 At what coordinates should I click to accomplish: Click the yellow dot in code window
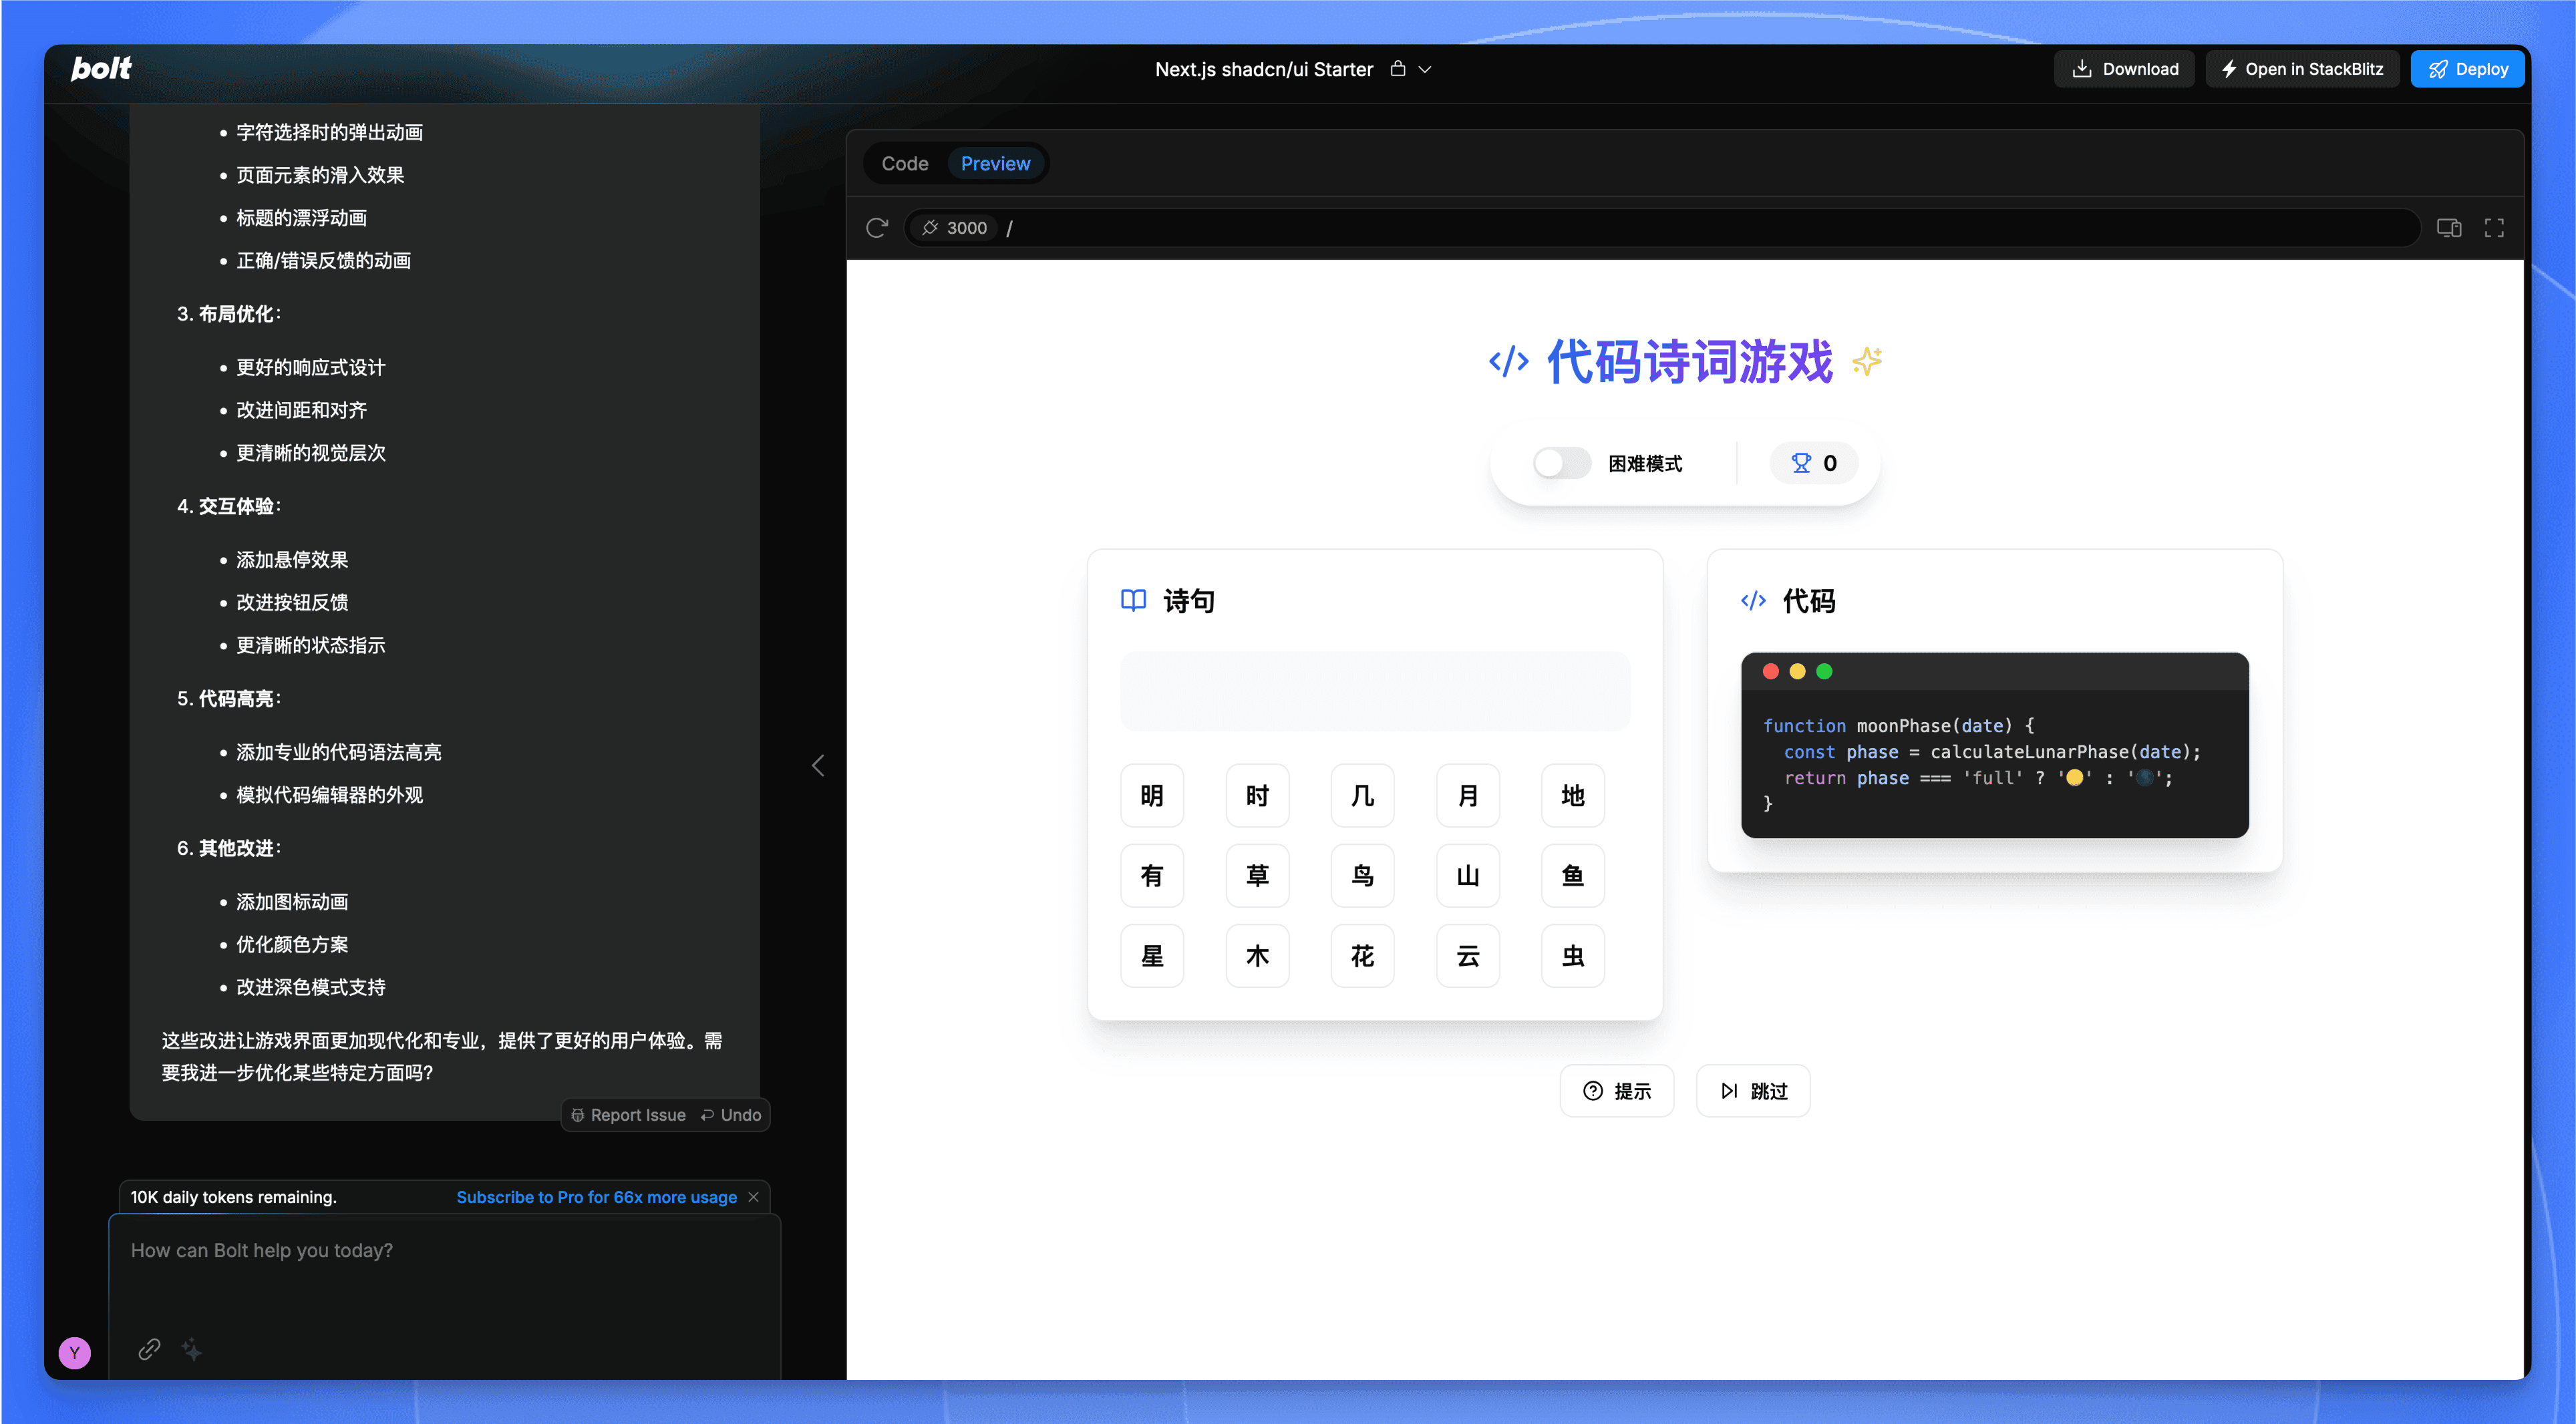point(1797,671)
